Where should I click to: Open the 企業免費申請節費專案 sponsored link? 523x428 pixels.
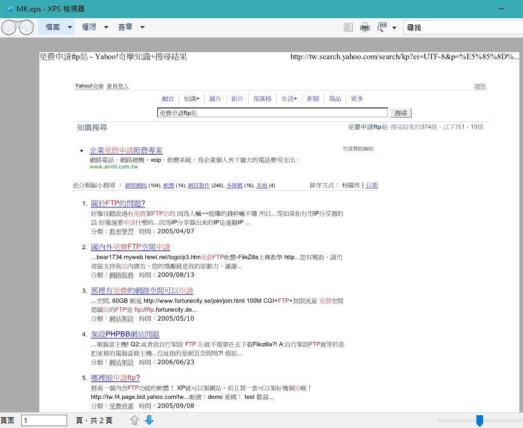(x=126, y=150)
